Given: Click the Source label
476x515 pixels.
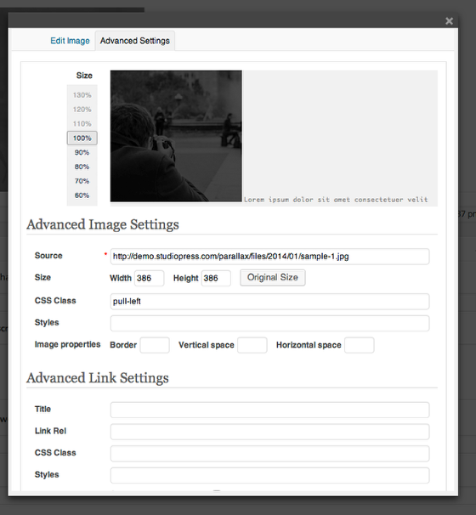Looking at the screenshot, I should point(48,256).
